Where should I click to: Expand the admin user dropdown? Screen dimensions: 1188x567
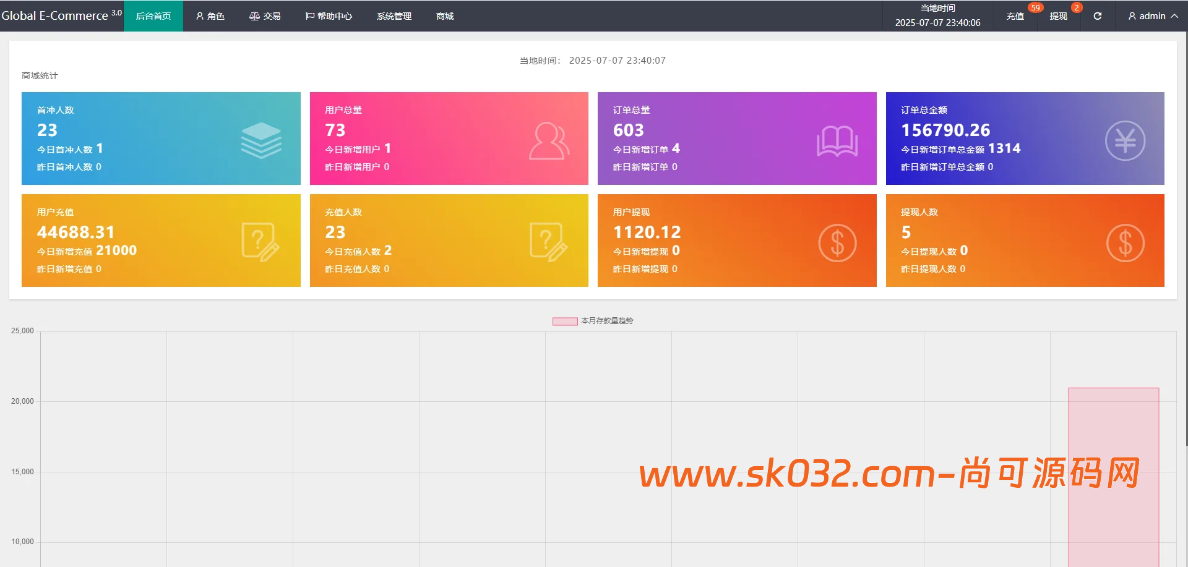point(1152,16)
